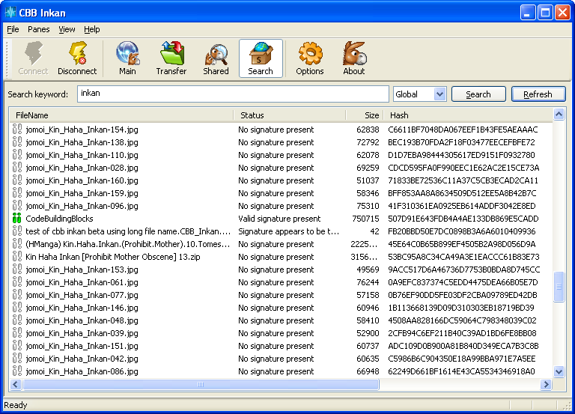
Task: Click the vertical scrollbar down arrow
Action: 559,372
